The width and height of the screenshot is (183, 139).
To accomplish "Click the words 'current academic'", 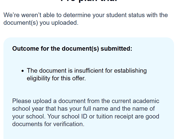I will coord(135,101).
